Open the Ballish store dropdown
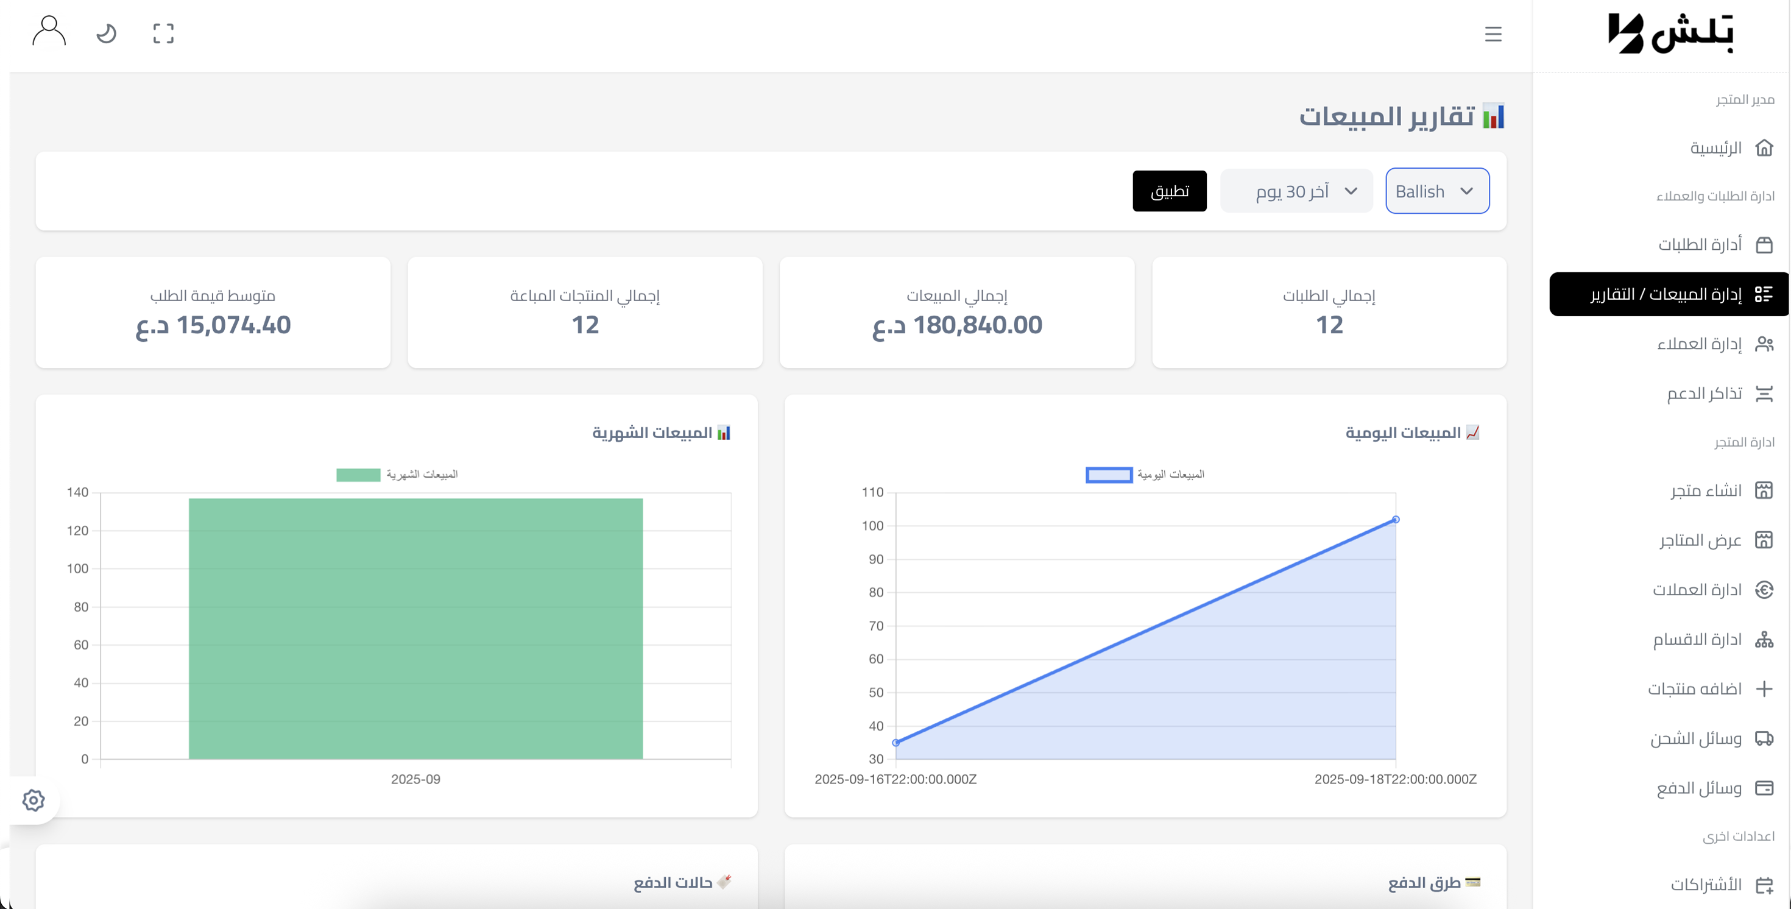The width and height of the screenshot is (1791, 909). pyautogui.click(x=1436, y=191)
